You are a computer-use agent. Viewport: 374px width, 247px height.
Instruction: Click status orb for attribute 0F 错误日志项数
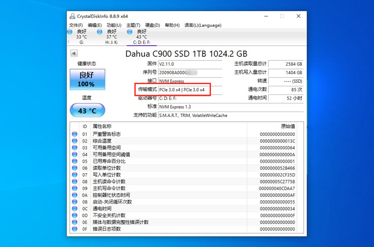pos(74,229)
